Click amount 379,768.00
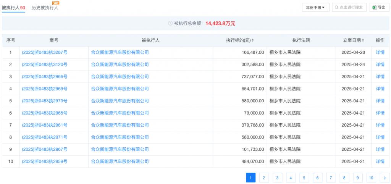 (253, 125)
